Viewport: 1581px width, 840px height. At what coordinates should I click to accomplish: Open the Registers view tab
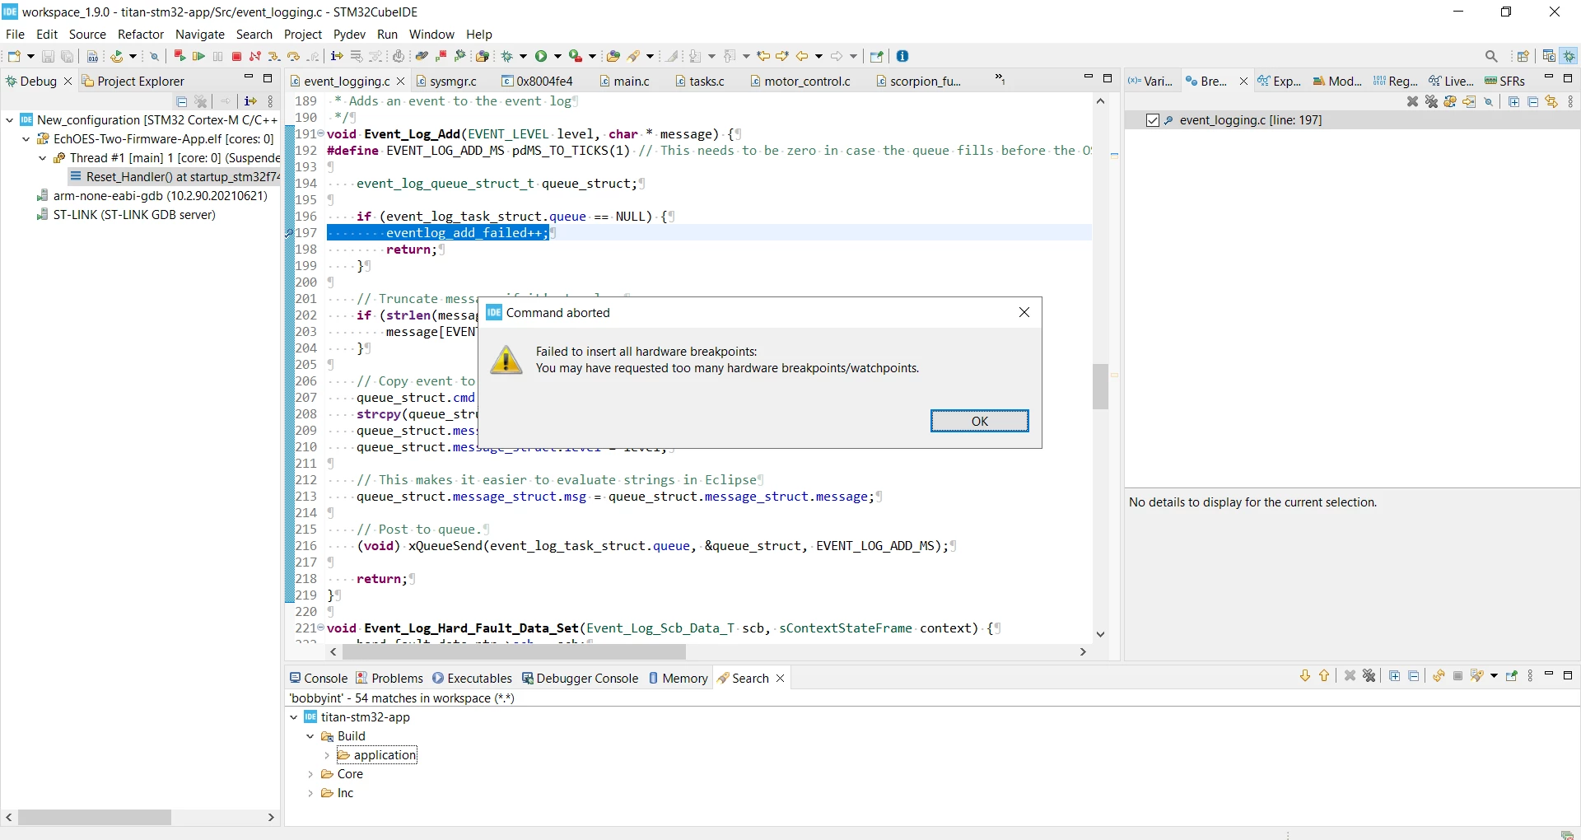1395,81
